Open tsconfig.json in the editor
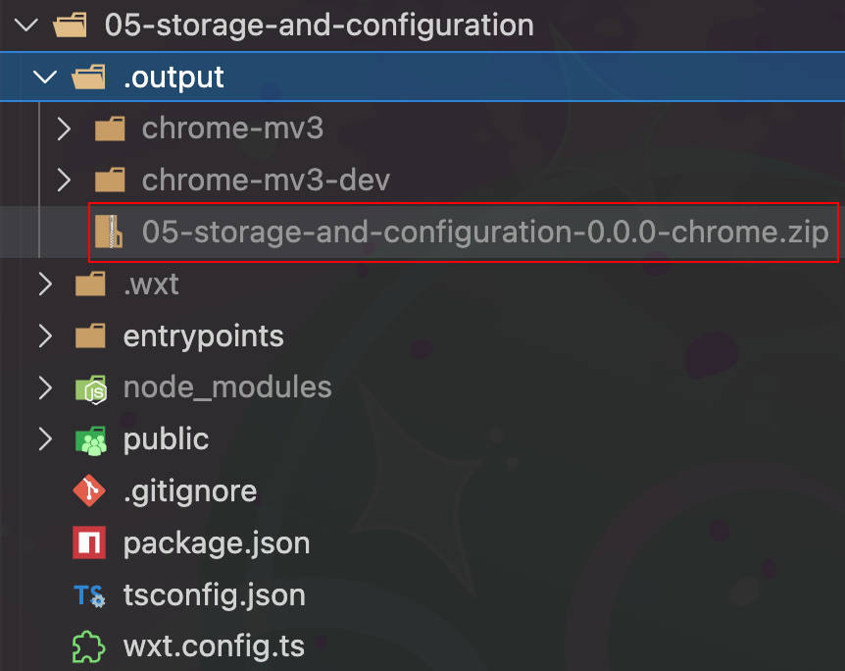The height and width of the screenshot is (671, 845). point(214,595)
